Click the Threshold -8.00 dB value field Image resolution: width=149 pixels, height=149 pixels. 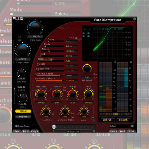pos(41,103)
